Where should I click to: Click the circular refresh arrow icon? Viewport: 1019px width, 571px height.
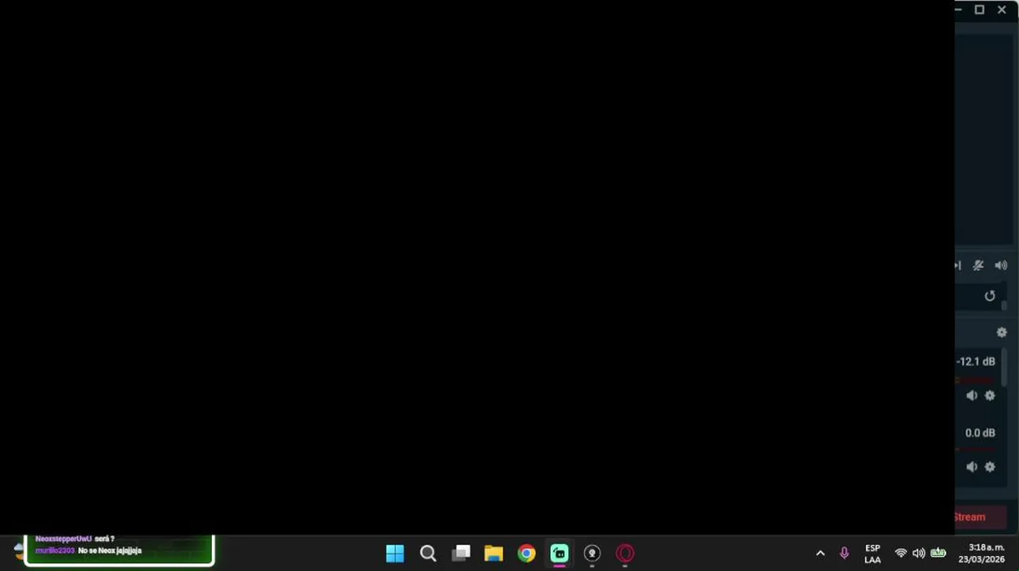(x=990, y=296)
